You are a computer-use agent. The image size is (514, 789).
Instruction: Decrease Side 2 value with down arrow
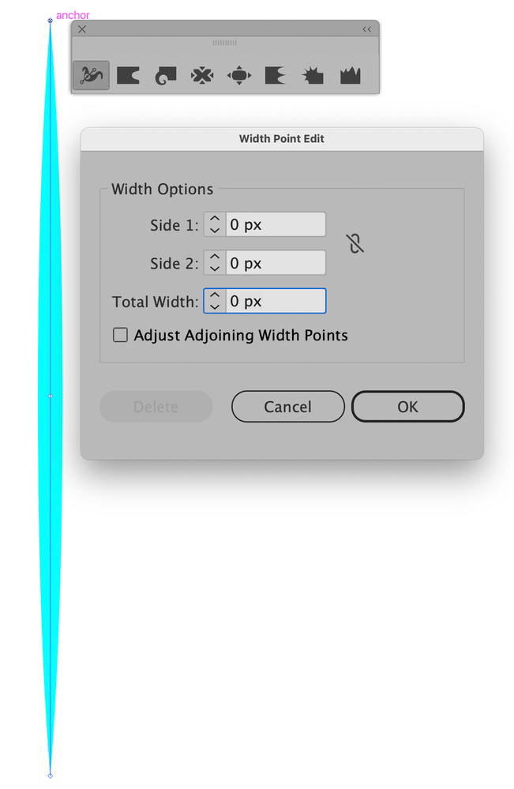click(x=215, y=269)
